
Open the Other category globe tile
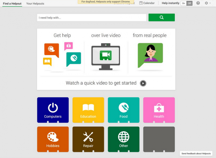click(123, 139)
